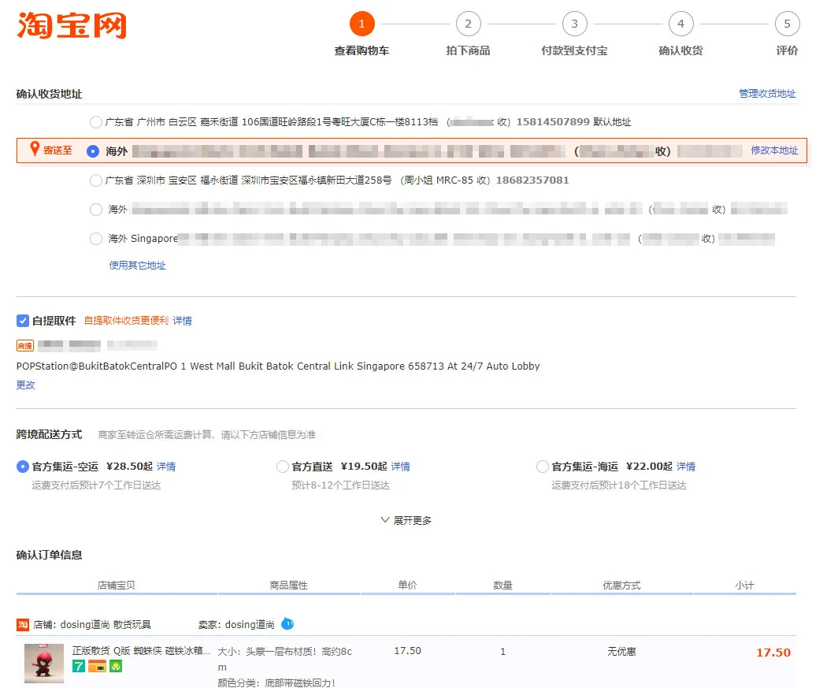This screenshot has height=688, width=838.
Task: Click the 拍下商品 step in progress bar
Action: coord(468,24)
